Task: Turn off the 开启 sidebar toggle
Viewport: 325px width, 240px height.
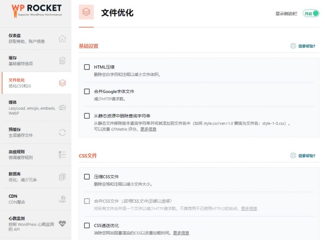Action: coord(310,13)
